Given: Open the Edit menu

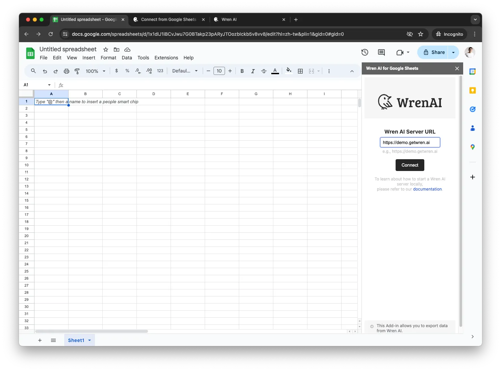Looking at the screenshot, I should [57, 58].
